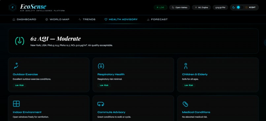The image size is (266, 121).
Task: Click the 'Outdoor Exercise' card title
Action: [25, 75]
